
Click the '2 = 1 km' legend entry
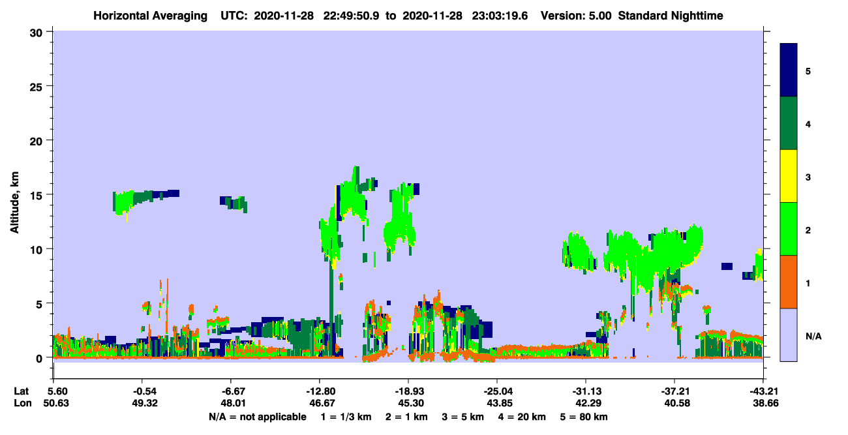point(406,417)
